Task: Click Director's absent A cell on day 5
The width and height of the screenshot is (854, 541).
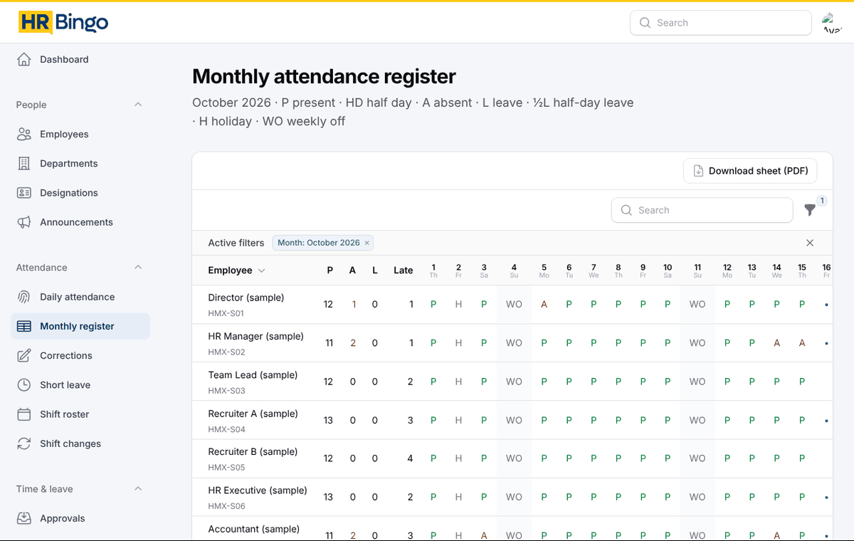Action: tap(544, 304)
